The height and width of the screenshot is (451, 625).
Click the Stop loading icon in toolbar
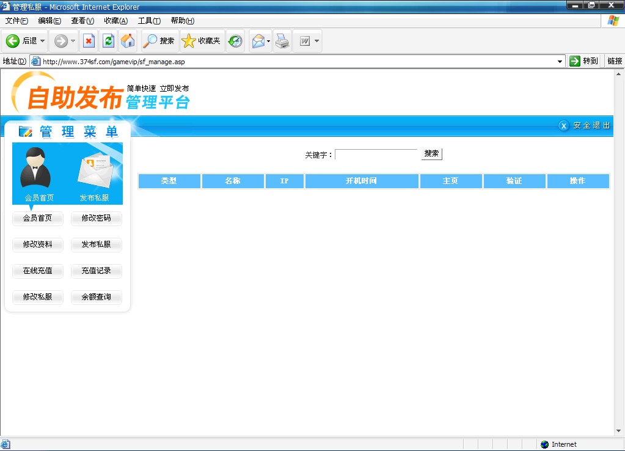(89, 41)
